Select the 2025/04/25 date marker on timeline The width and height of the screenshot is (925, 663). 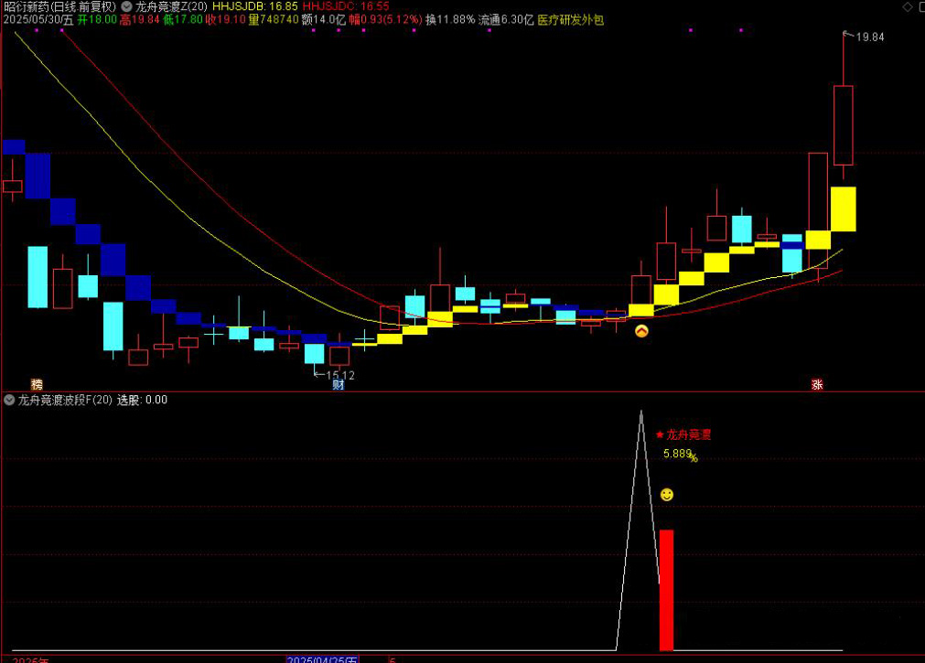(324, 658)
